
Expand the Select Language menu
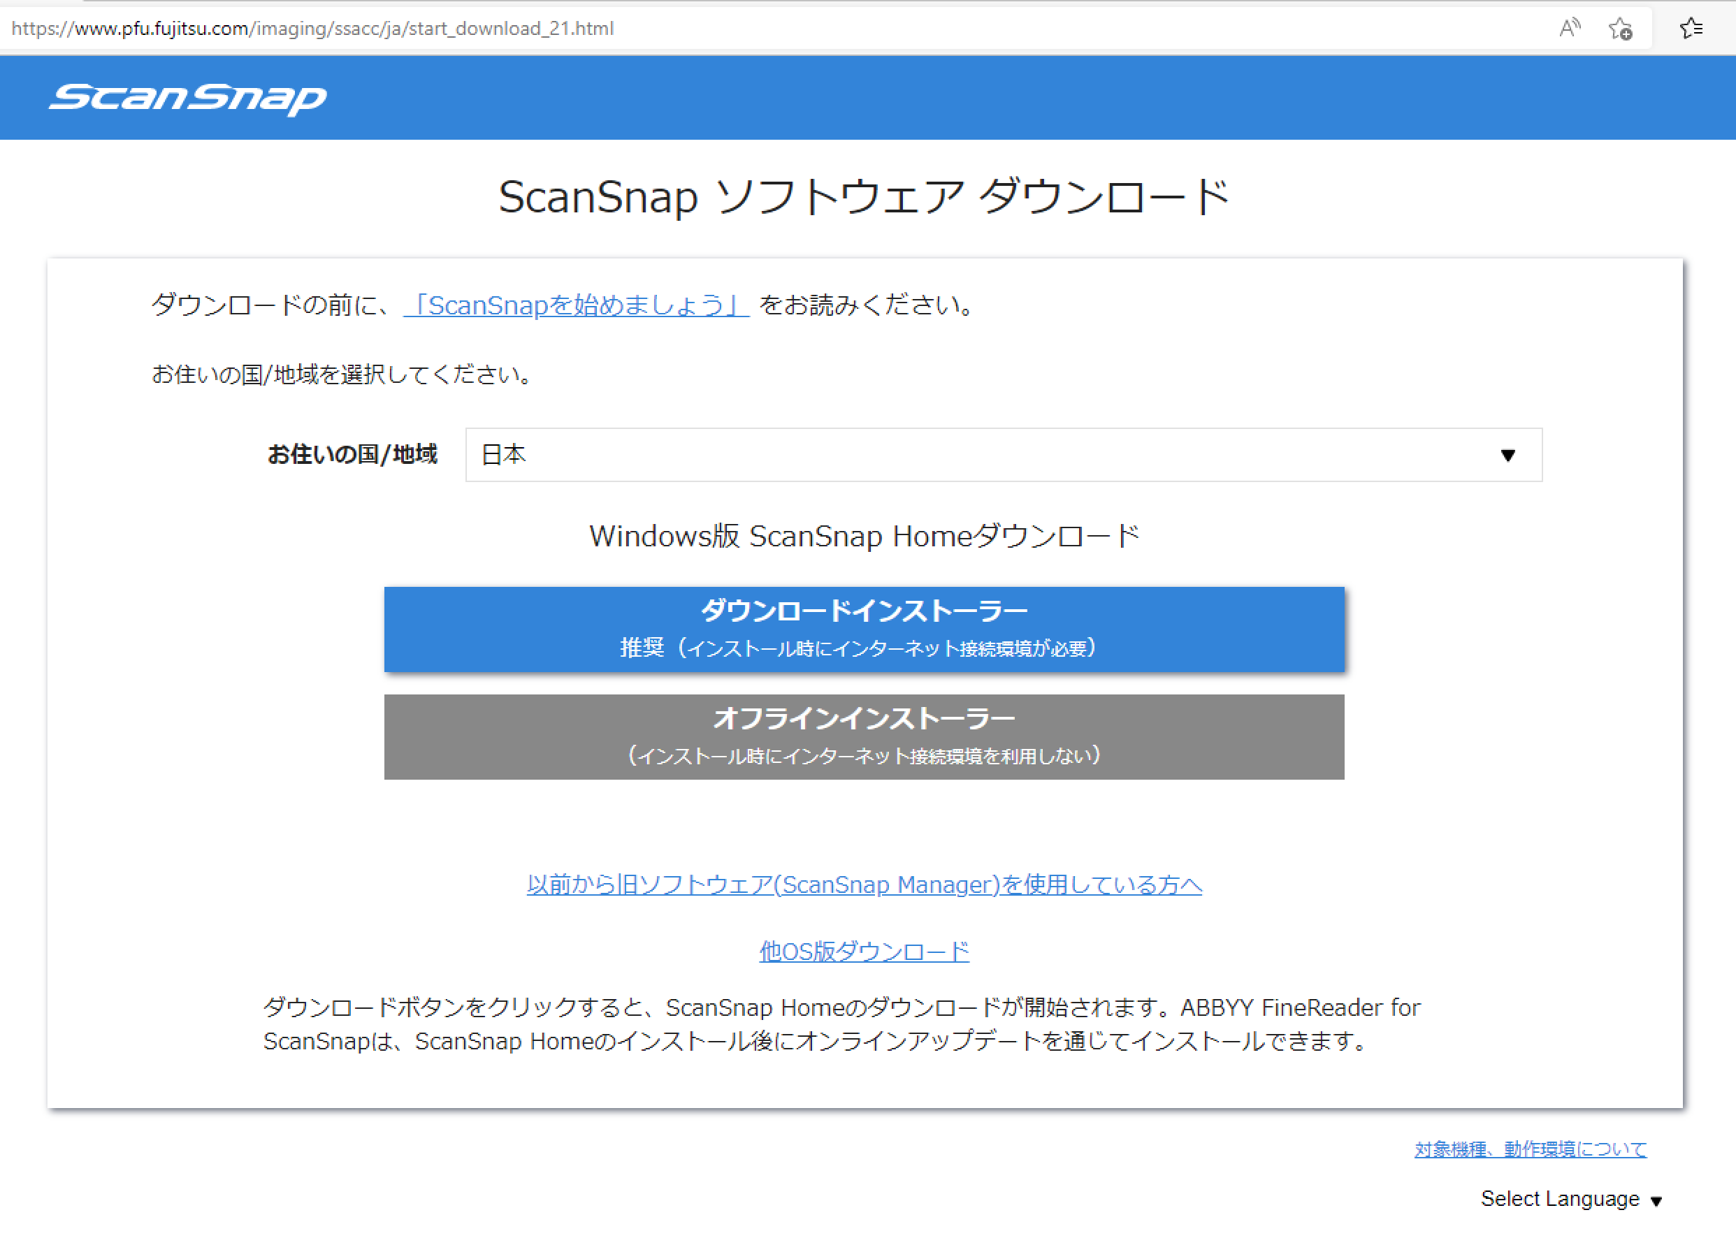click(x=1570, y=1198)
